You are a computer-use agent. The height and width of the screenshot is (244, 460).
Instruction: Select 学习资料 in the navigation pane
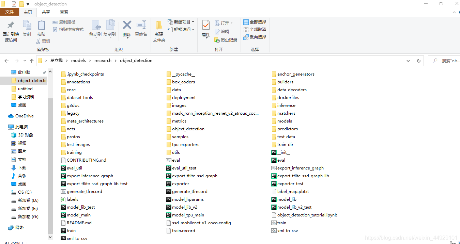26,97
